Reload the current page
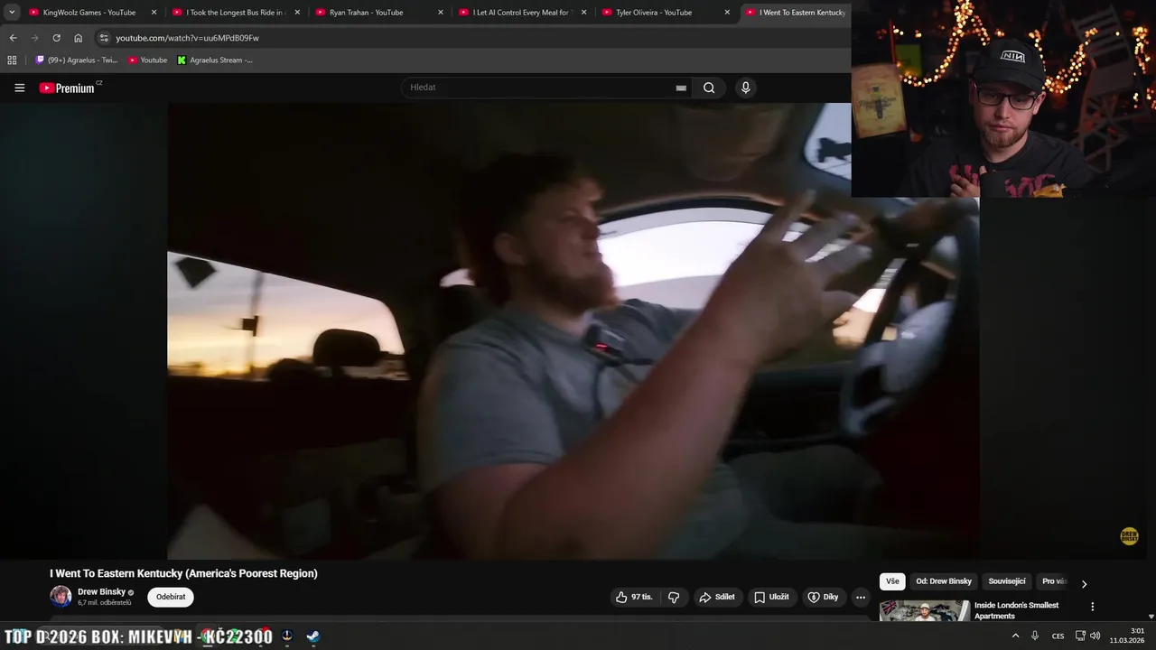The height and width of the screenshot is (650, 1156). pyautogui.click(x=56, y=38)
